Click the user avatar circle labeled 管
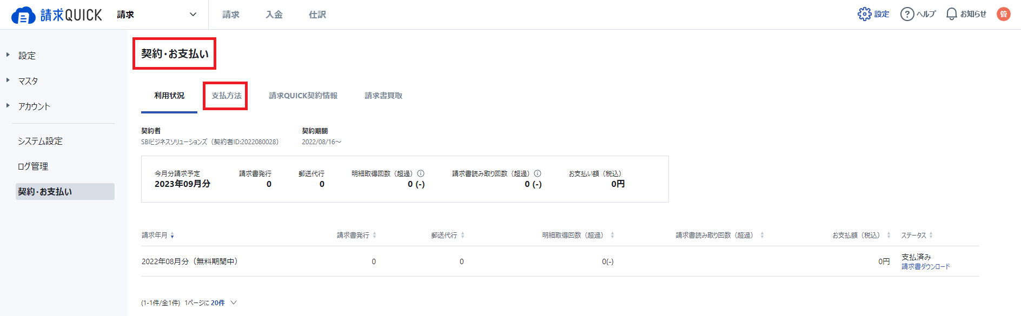The width and height of the screenshot is (1021, 316). [x=1003, y=14]
